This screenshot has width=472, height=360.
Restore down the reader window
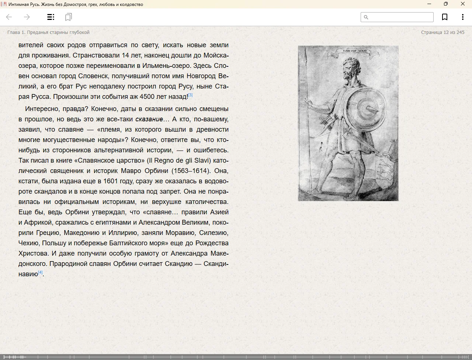click(445, 4)
